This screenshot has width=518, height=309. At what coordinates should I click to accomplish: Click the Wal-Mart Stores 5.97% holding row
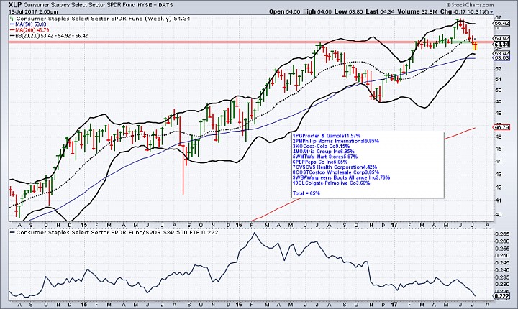[x=325, y=157]
